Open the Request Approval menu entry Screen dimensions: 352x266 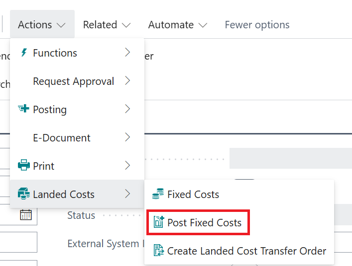coord(73,81)
